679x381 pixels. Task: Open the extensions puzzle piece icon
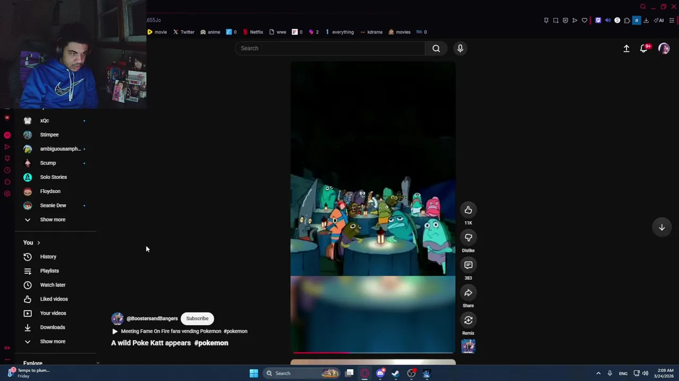[x=627, y=20]
